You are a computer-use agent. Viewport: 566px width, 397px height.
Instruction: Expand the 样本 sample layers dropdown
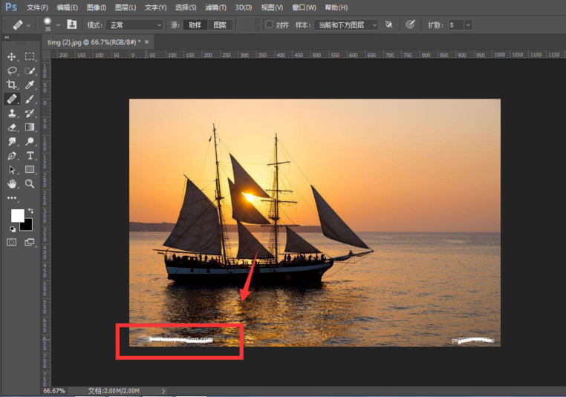pos(345,24)
